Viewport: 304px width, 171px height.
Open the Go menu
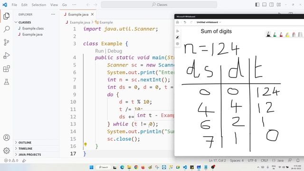(65, 5)
